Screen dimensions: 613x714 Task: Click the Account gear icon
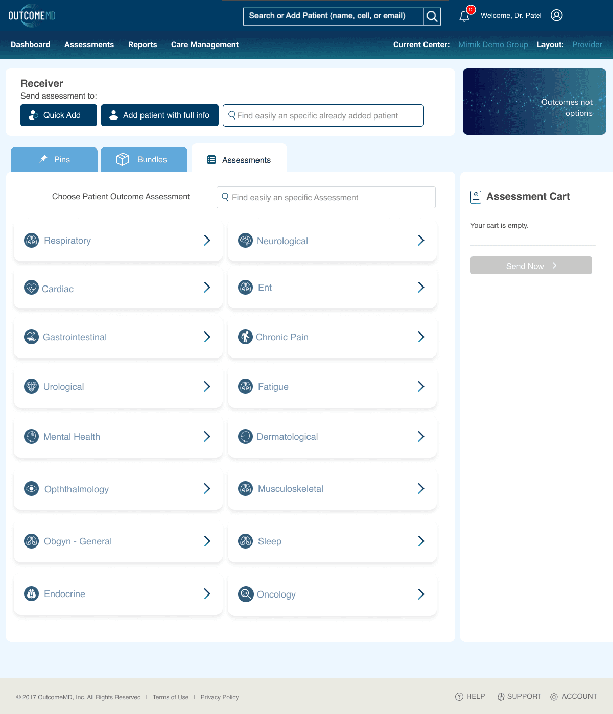coord(554,697)
